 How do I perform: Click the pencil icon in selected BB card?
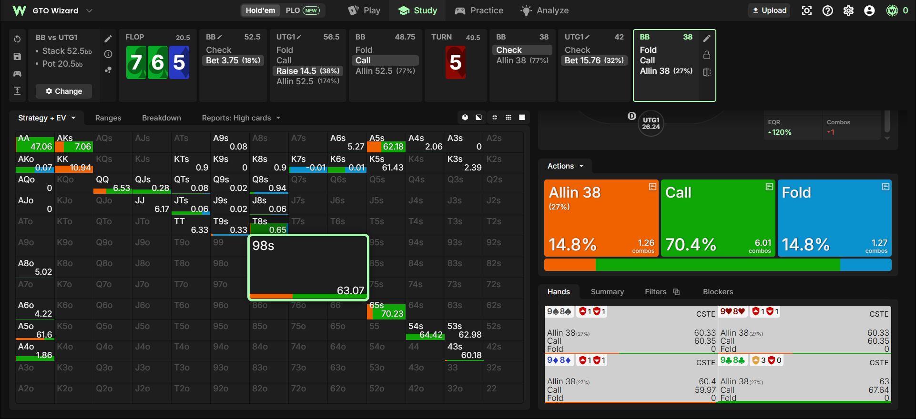tap(707, 38)
